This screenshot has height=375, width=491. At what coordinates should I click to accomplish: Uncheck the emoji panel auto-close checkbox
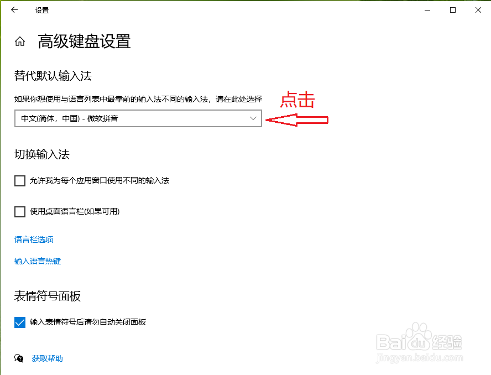click(x=20, y=322)
